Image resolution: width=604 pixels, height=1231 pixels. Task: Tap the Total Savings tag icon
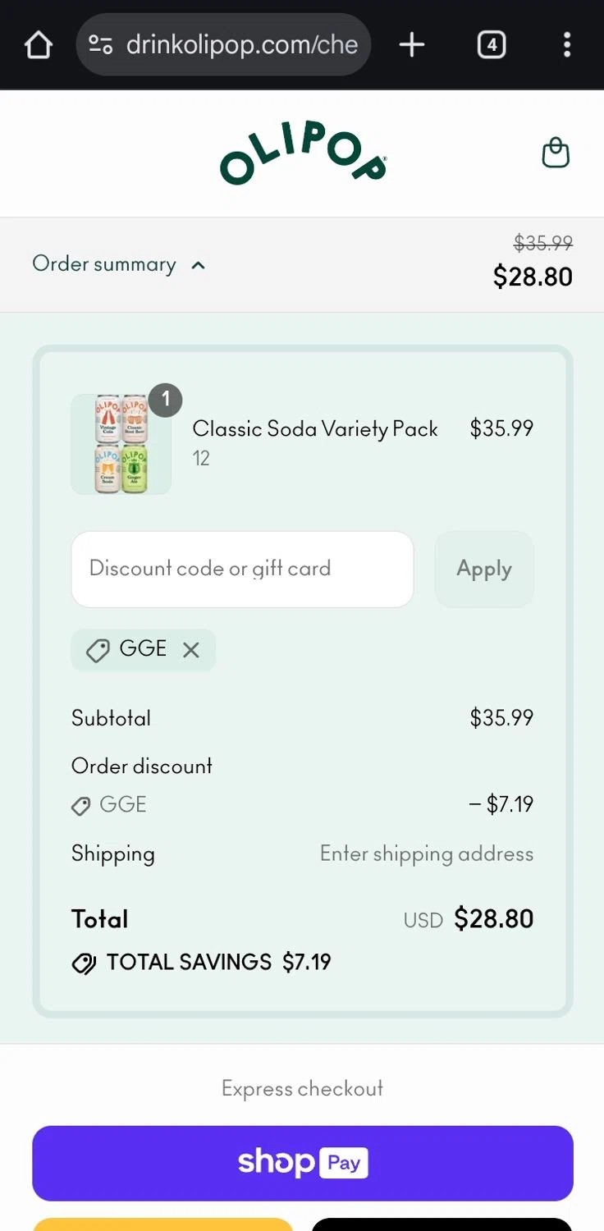[84, 963]
